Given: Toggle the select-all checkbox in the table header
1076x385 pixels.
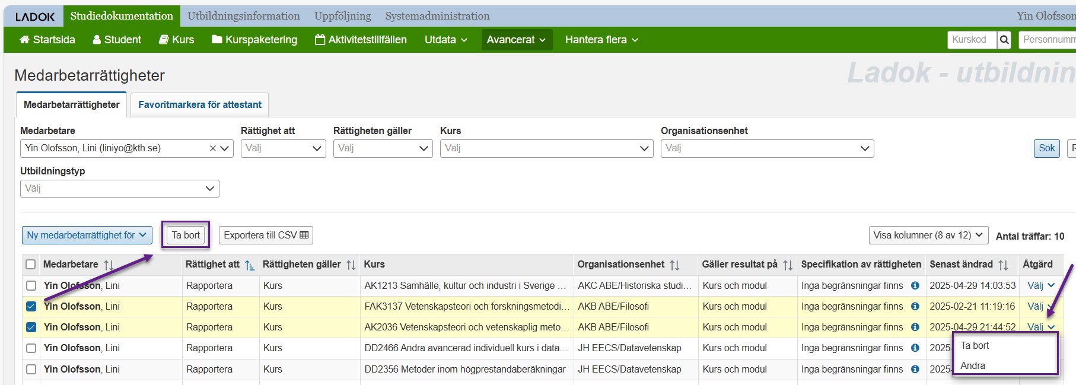Looking at the screenshot, I should coord(31,265).
